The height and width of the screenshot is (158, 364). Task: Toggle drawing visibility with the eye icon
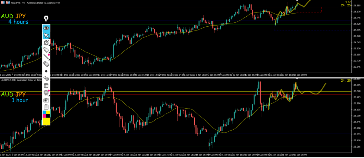click(x=46, y=28)
